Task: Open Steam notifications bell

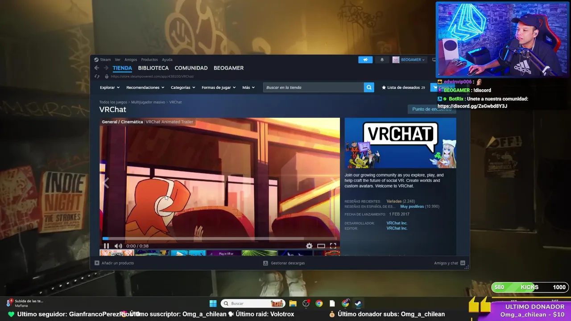Action: click(x=382, y=60)
